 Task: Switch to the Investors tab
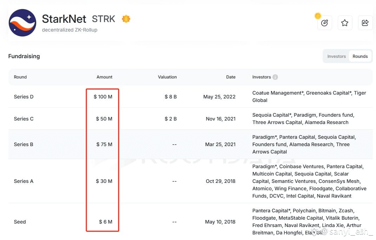pos(336,56)
